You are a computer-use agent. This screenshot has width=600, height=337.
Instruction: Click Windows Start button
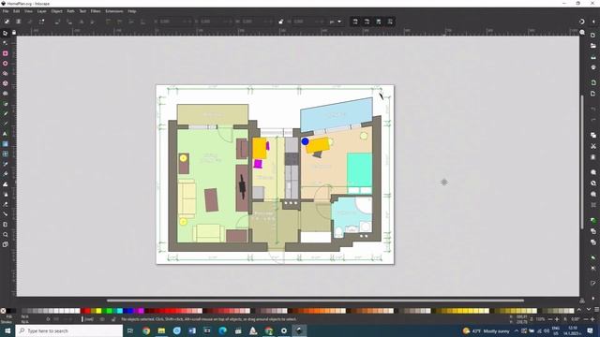[7, 330]
